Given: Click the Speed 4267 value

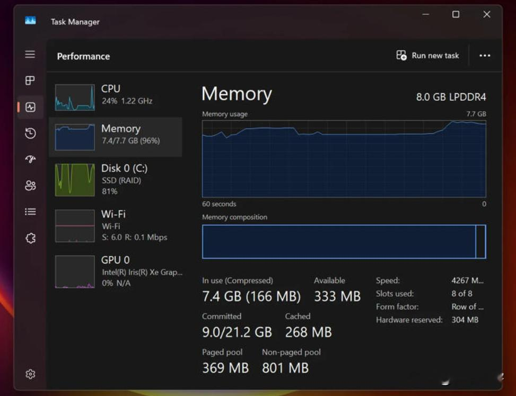Looking at the screenshot, I should point(467,280).
